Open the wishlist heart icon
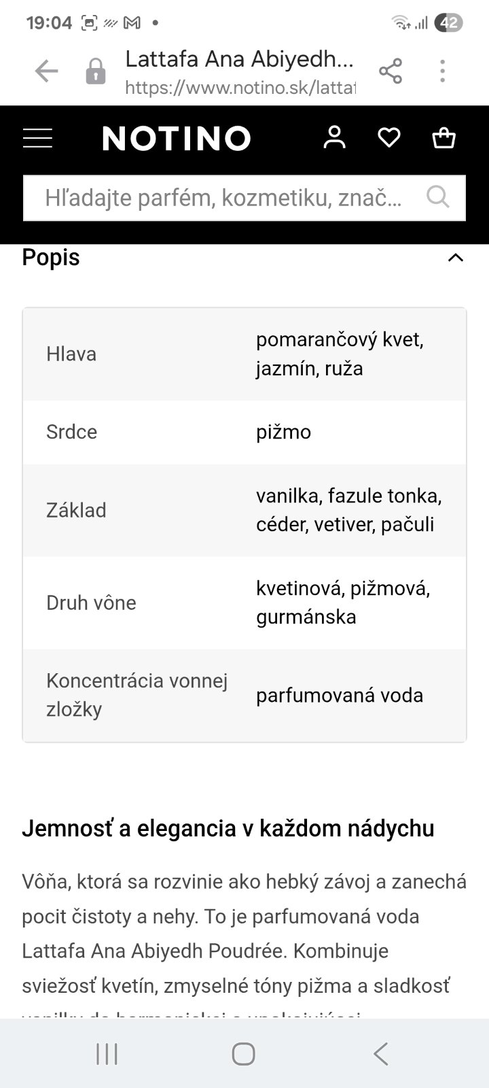 tap(388, 137)
